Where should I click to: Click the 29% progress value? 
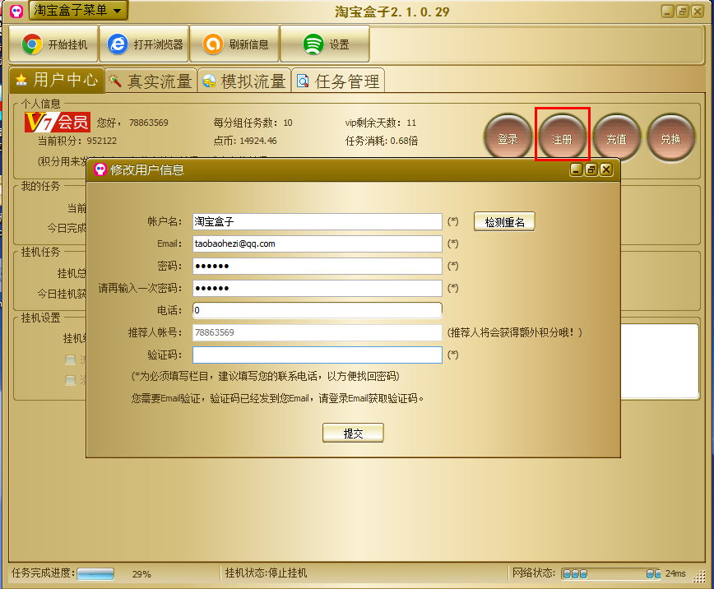point(141,574)
